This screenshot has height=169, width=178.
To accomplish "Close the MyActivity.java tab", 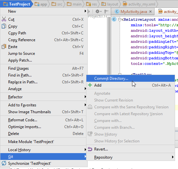I will 150,12.
